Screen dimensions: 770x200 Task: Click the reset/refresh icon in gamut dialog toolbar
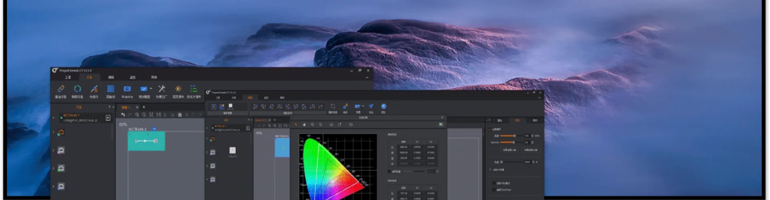pos(351,125)
